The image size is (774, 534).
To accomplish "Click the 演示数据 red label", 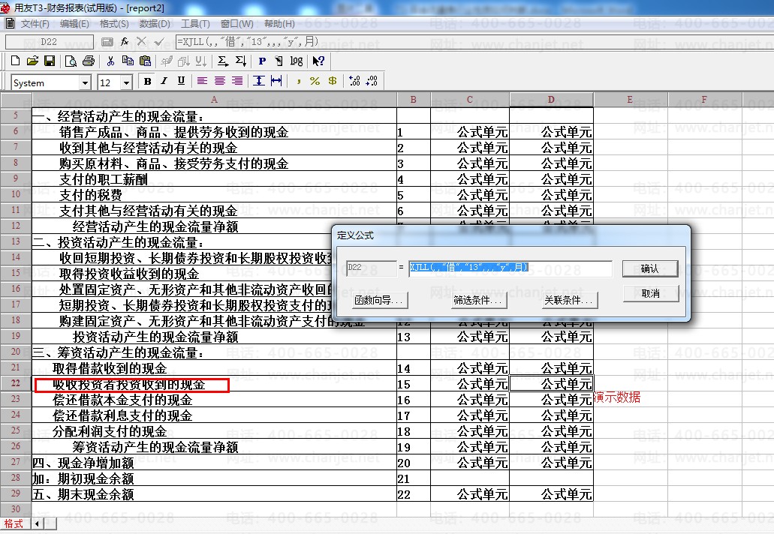I will 617,397.
